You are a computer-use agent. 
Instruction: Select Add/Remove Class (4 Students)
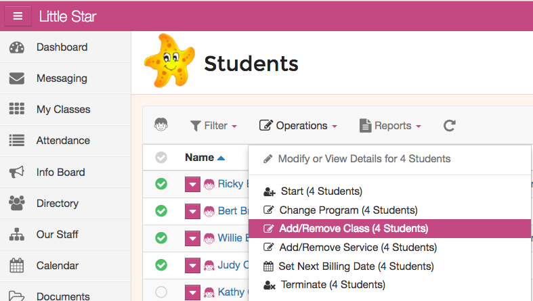click(x=353, y=229)
